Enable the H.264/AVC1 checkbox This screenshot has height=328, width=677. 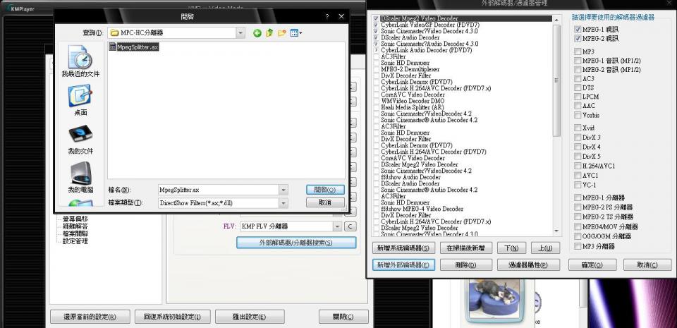tap(578, 166)
